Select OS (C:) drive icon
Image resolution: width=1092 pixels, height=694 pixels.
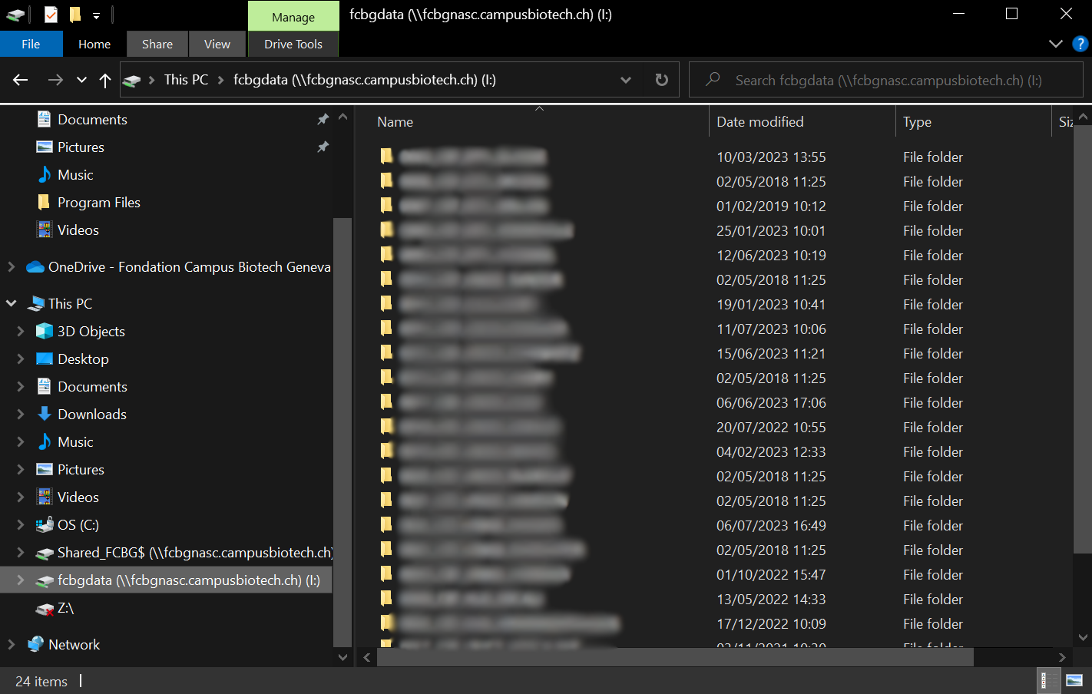45,524
